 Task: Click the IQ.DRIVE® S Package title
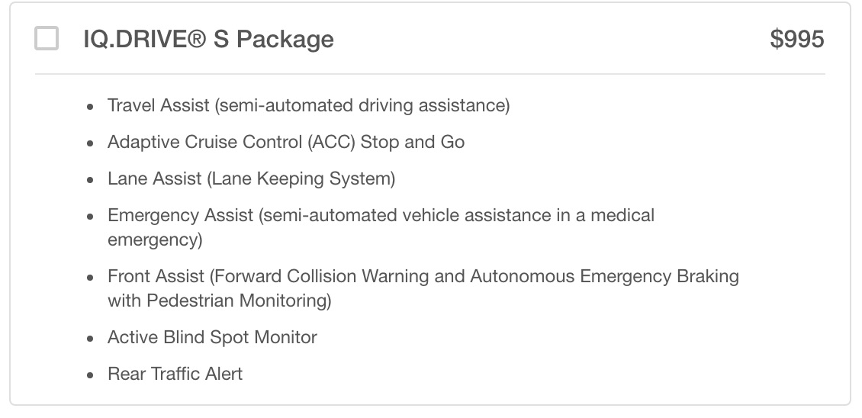click(x=208, y=39)
